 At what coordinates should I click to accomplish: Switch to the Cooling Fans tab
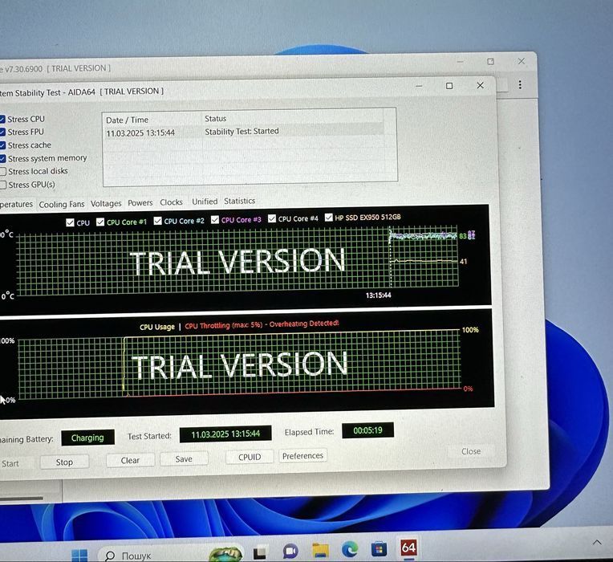[x=61, y=204]
